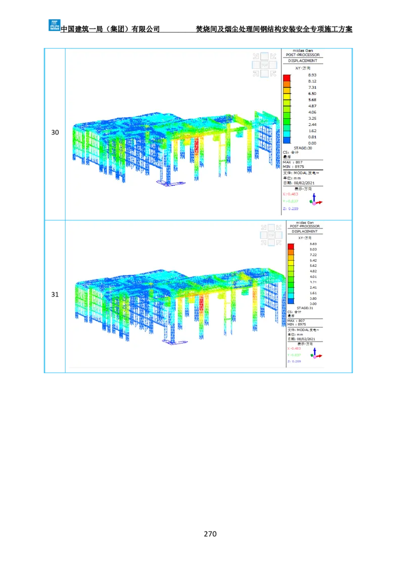The image size is (404, 572).
Task: Click the XYZ axis triad in upper image
Action: [316, 200]
